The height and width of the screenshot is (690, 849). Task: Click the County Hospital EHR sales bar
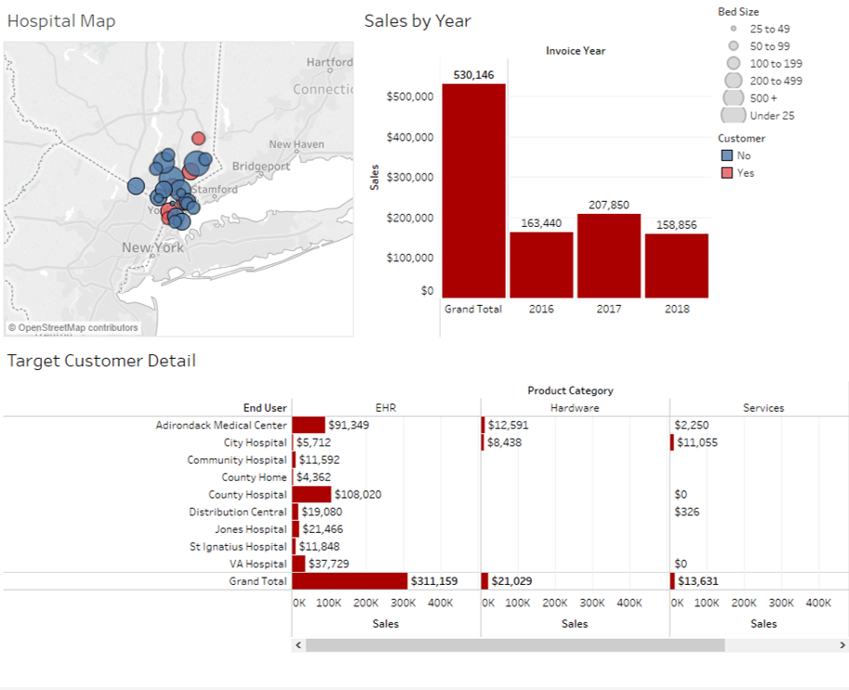tap(312, 495)
